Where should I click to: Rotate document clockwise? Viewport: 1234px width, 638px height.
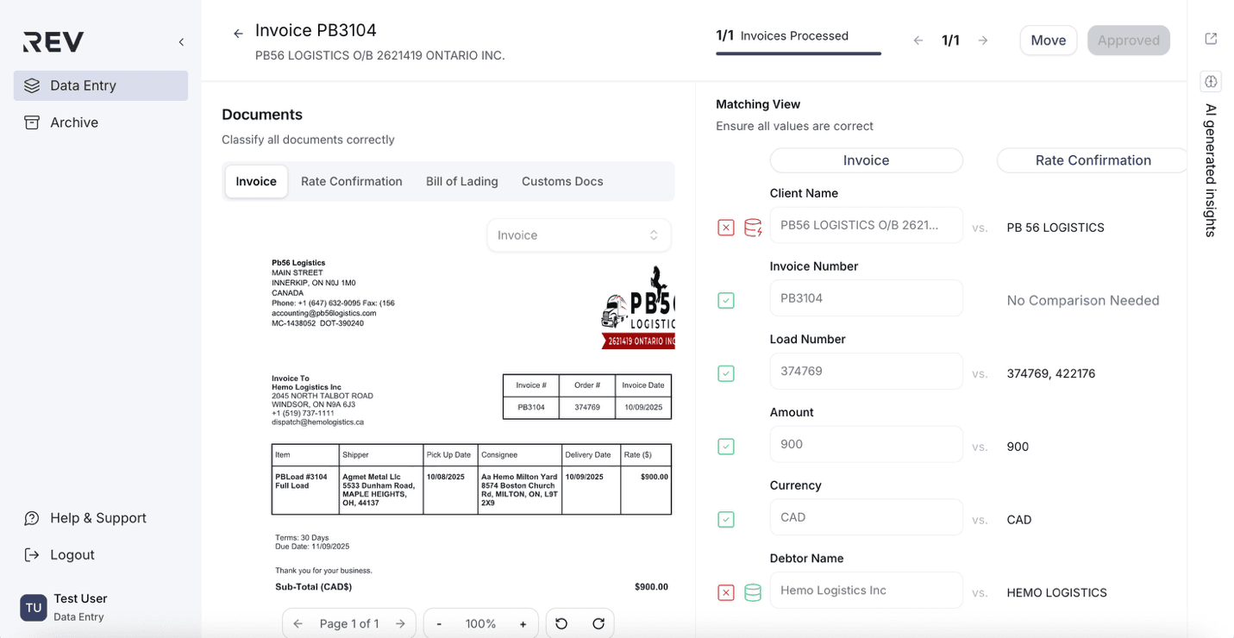[x=598, y=623]
